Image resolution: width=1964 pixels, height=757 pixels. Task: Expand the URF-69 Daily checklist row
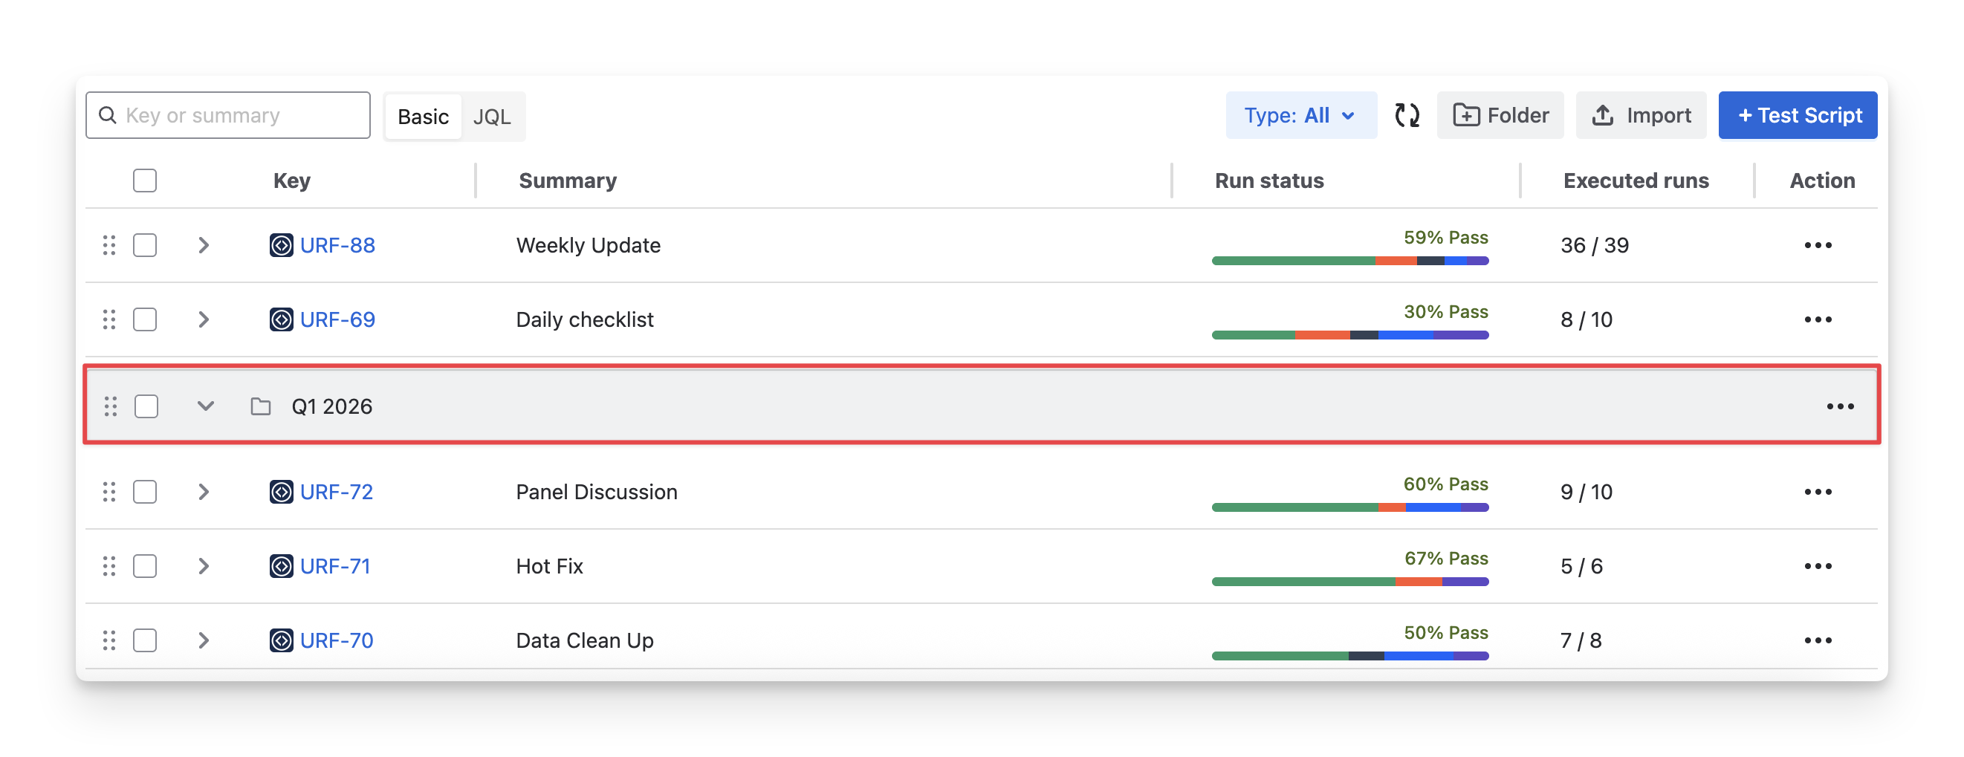point(204,319)
